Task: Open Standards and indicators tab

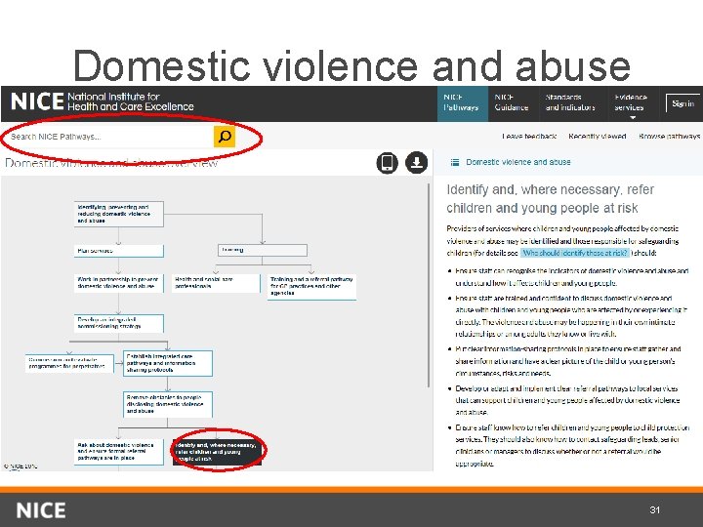Action: [570, 102]
